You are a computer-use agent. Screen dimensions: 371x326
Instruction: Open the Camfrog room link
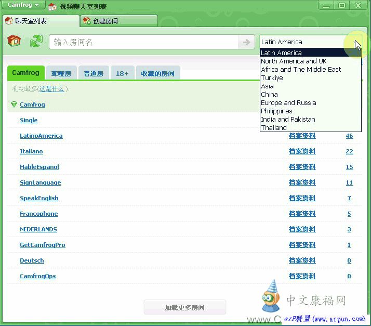(32, 105)
